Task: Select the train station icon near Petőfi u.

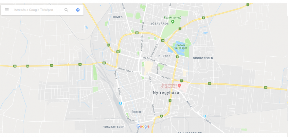Action: (x=120, y=103)
